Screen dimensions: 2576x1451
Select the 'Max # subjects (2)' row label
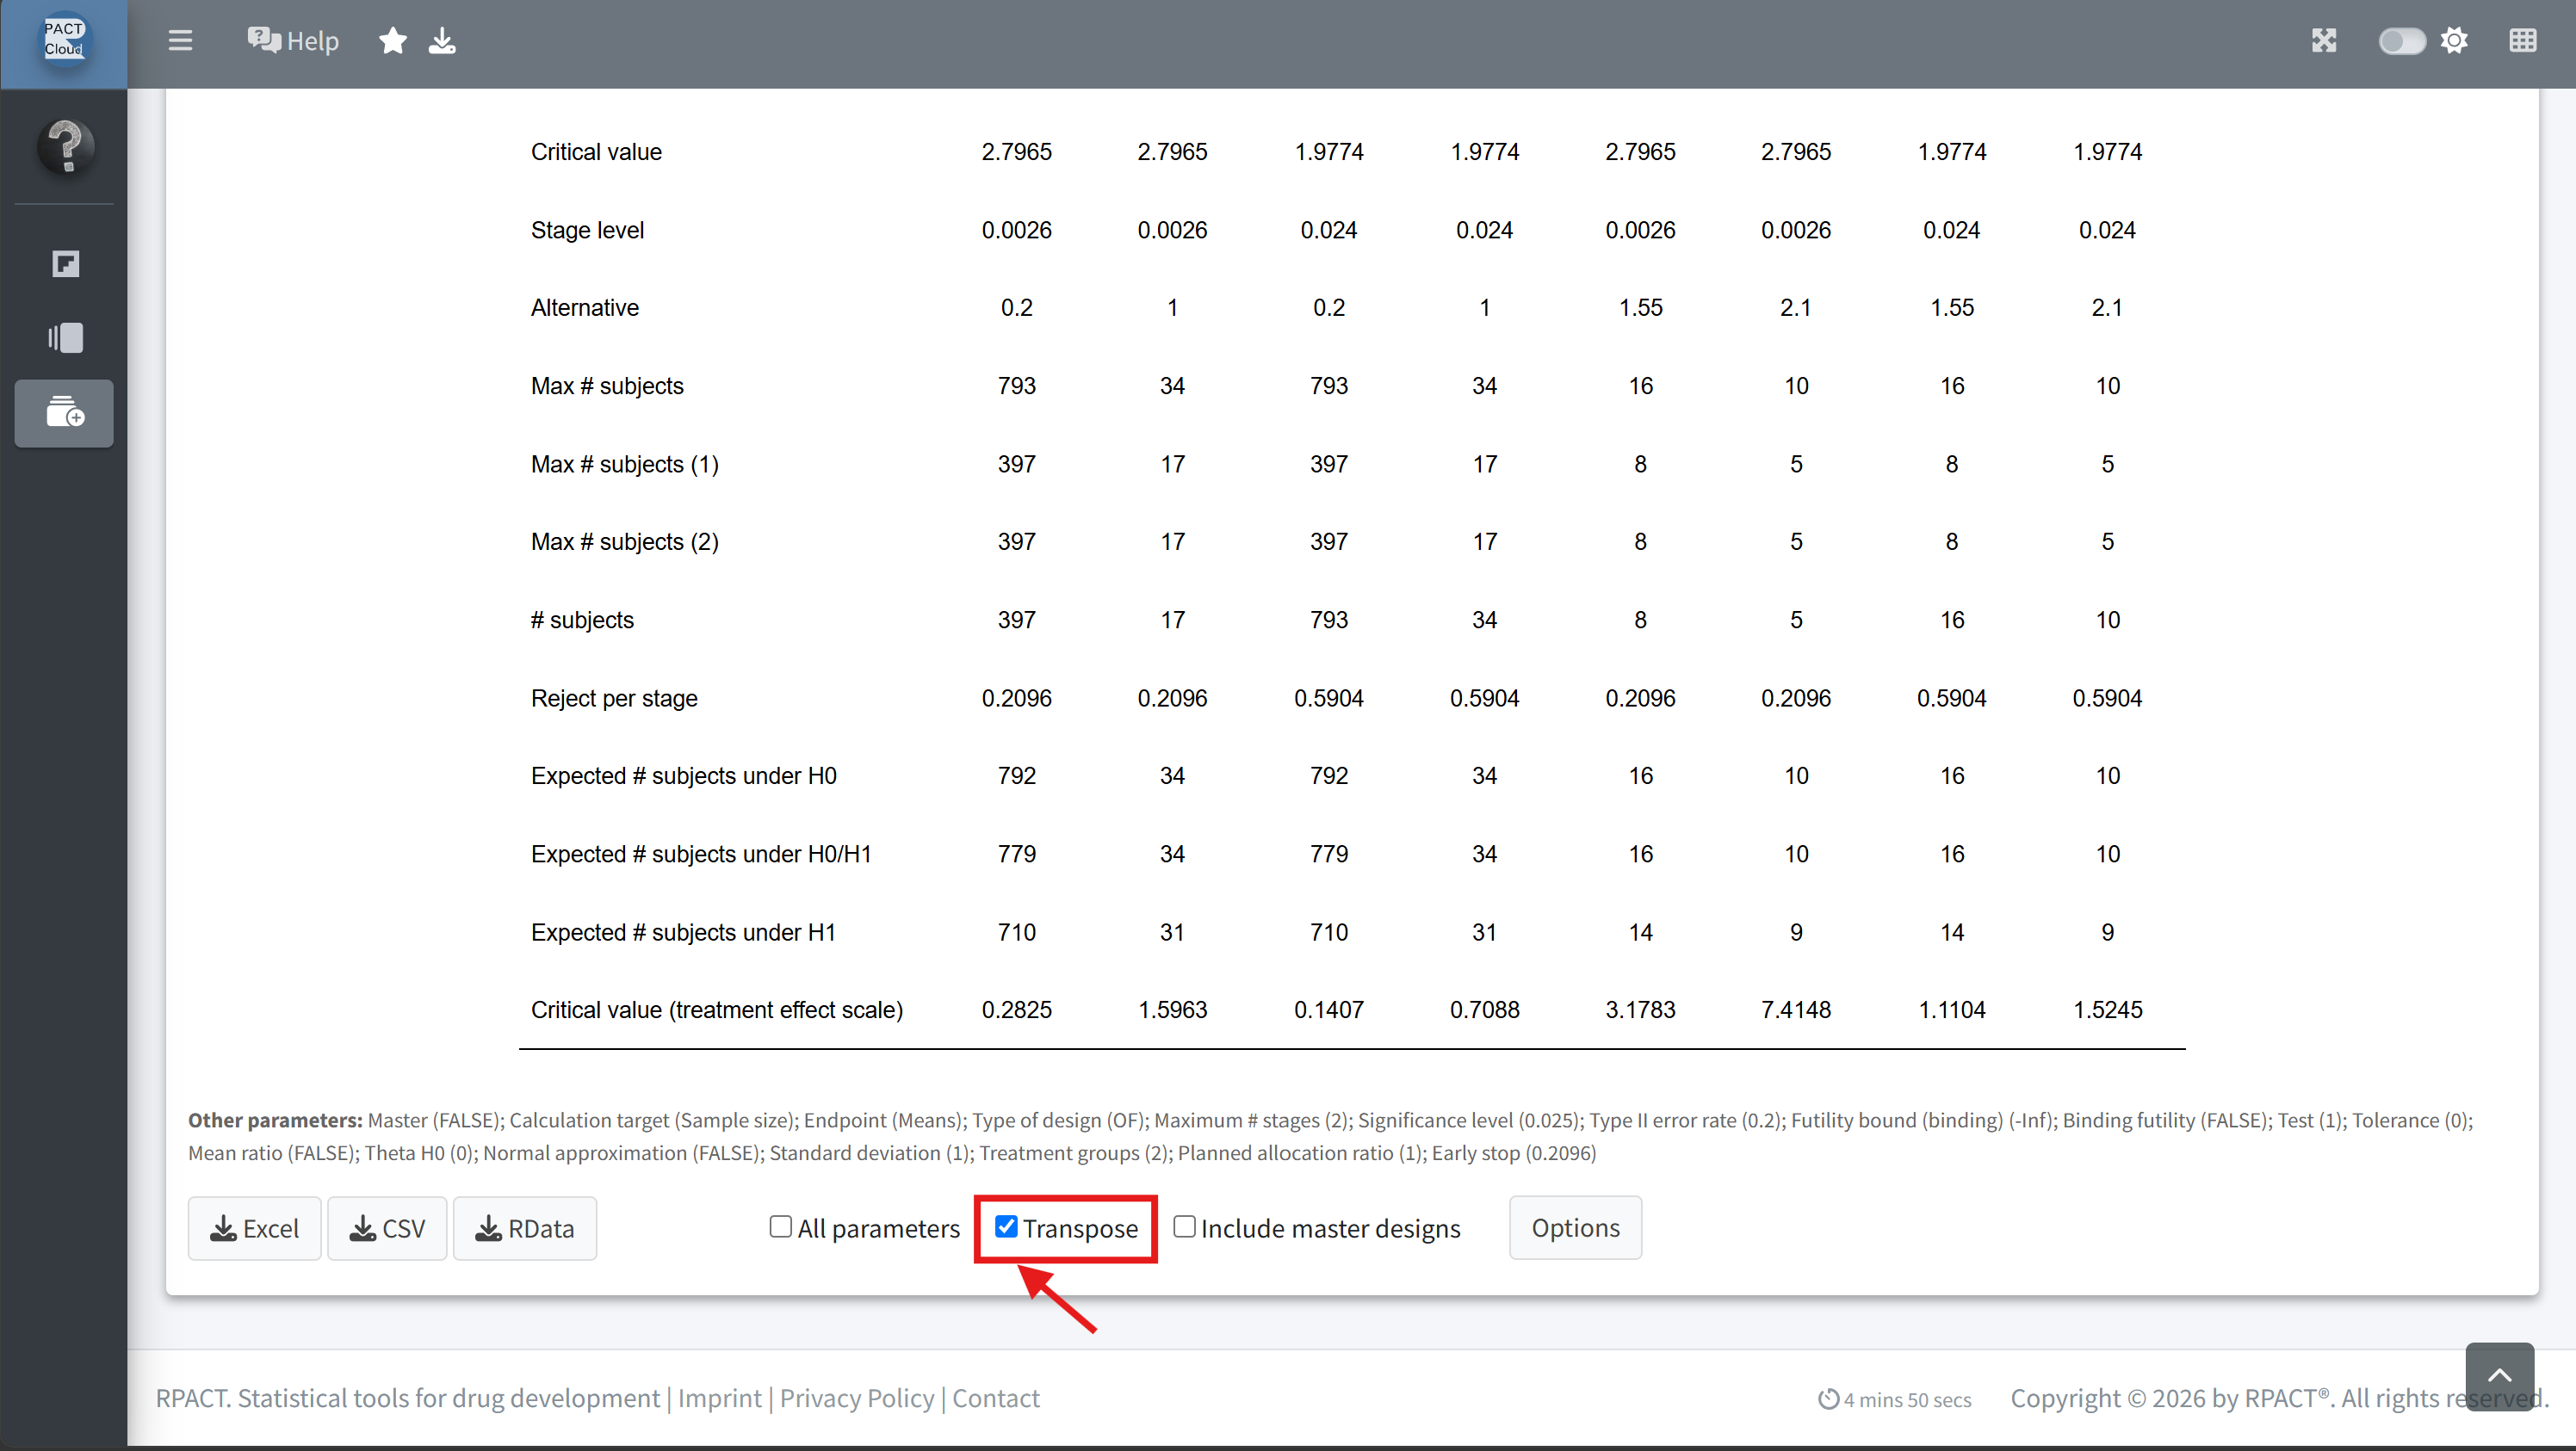coord(625,541)
